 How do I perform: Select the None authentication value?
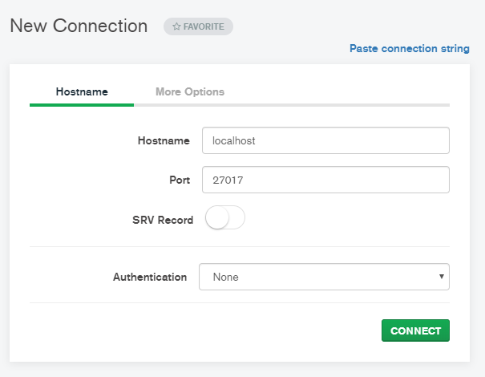(x=226, y=277)
